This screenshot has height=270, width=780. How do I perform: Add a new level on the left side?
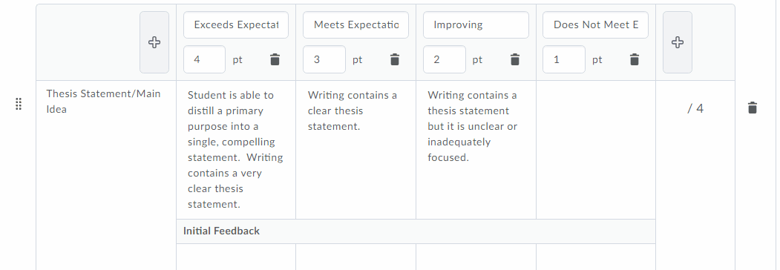coord(154,42)
